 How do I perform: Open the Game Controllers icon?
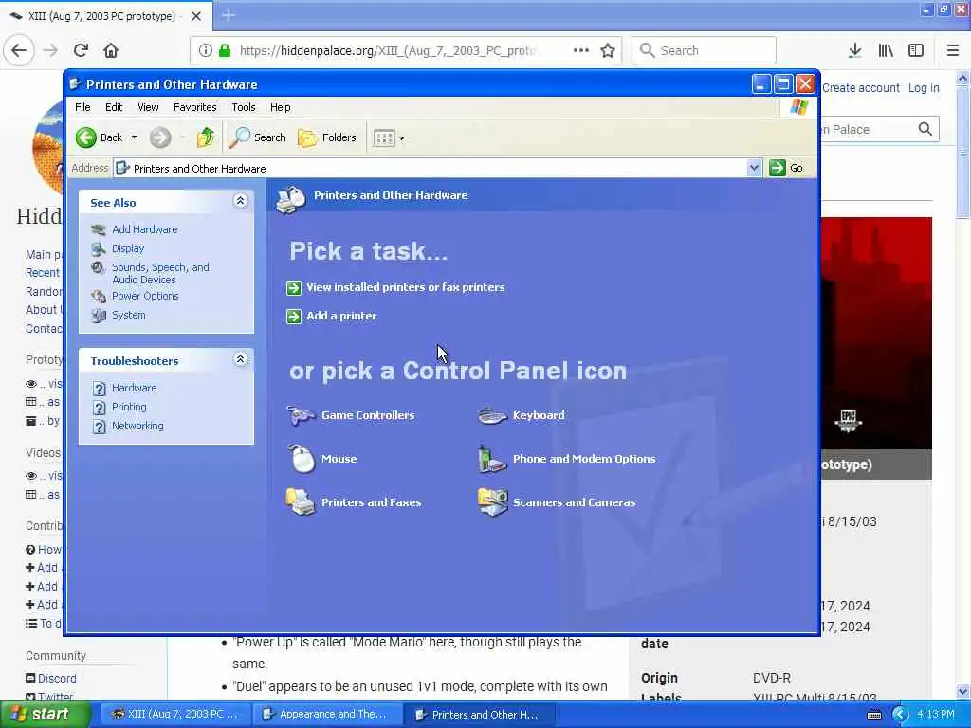tap(301, 415)
